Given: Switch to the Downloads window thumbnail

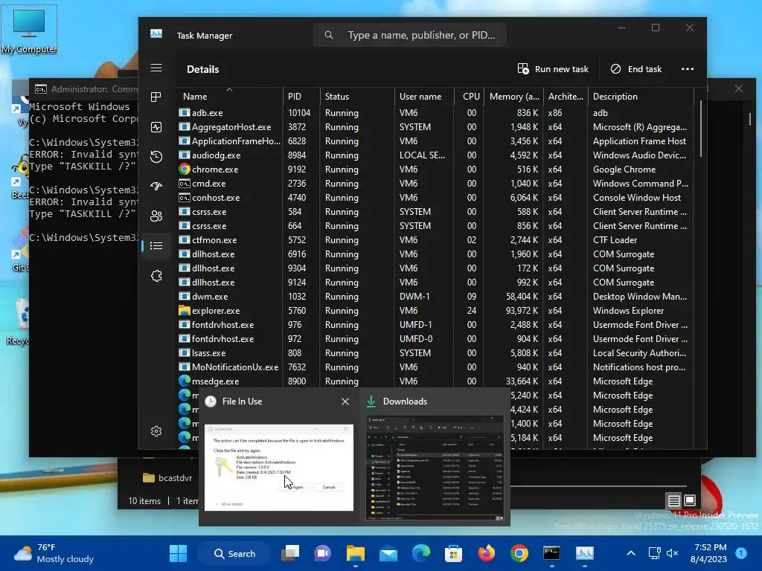Looking at the screenshot, I should [x=435, y=468].
